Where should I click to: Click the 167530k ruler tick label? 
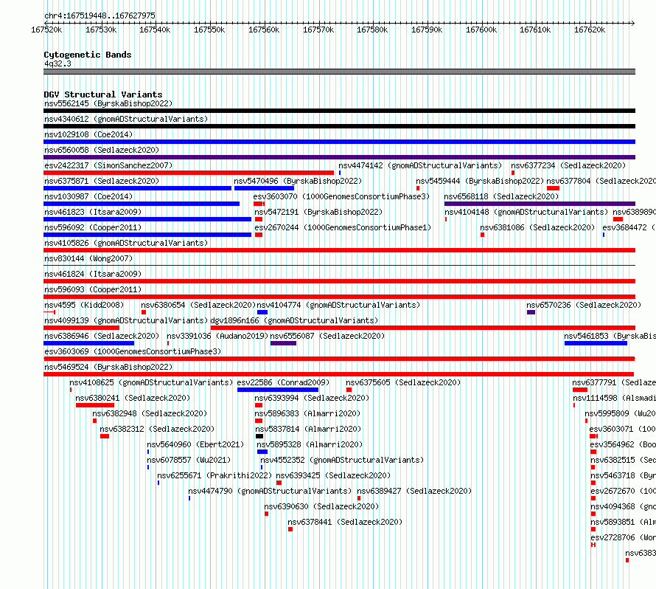(101, 30)
